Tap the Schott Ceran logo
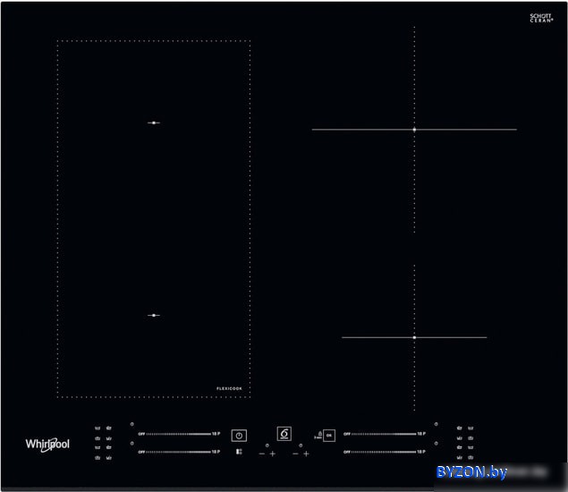 541,18
